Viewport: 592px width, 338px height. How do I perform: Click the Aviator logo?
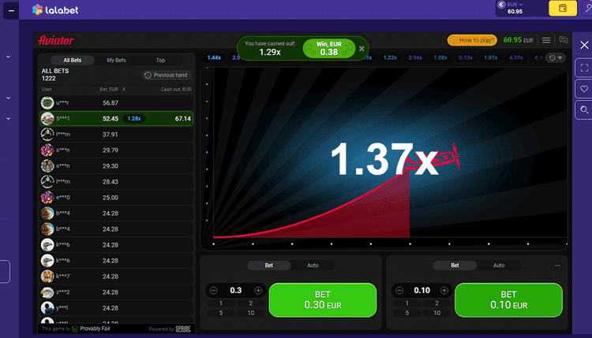(56, 40)
